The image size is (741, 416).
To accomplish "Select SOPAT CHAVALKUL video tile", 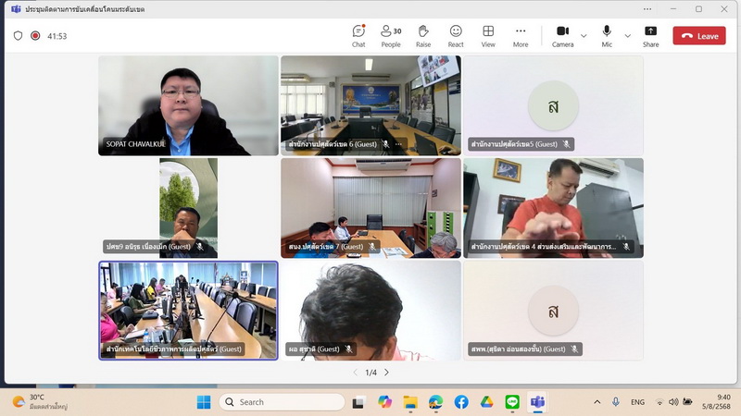I will (x=188, y=105).
